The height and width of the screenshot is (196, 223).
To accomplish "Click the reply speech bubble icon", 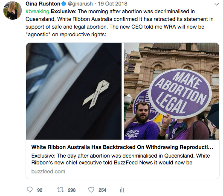I will tap(30, 190).
